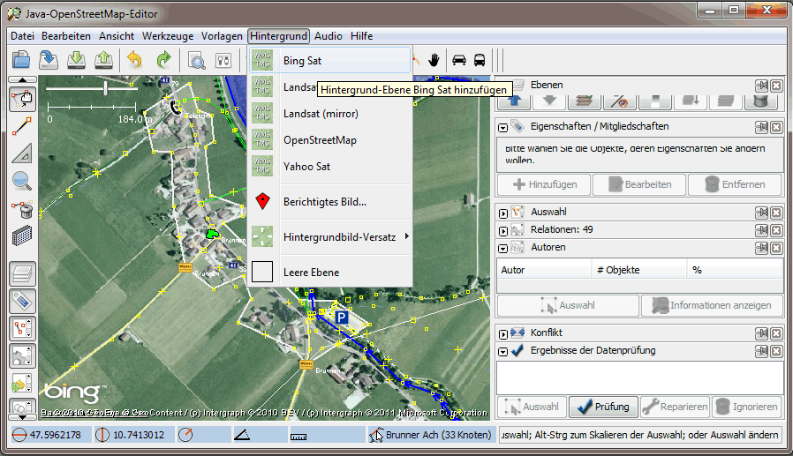Open the Werkzeuge menu

click(168, 36)
